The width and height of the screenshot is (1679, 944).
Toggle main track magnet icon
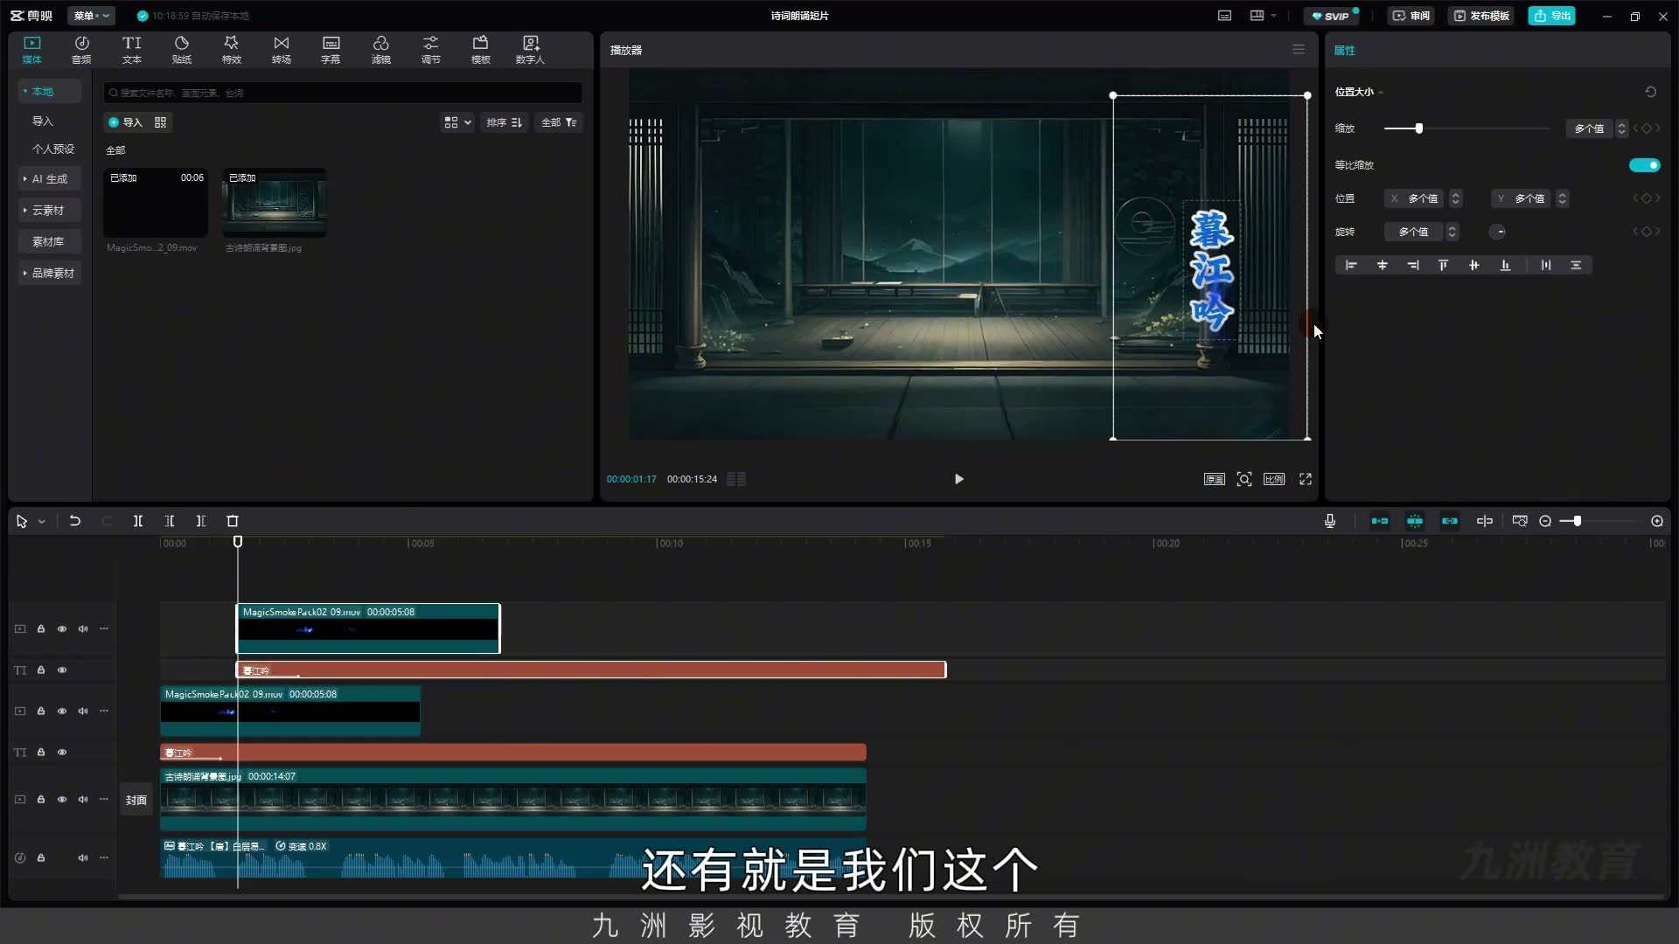click(x=1379, y=521)
